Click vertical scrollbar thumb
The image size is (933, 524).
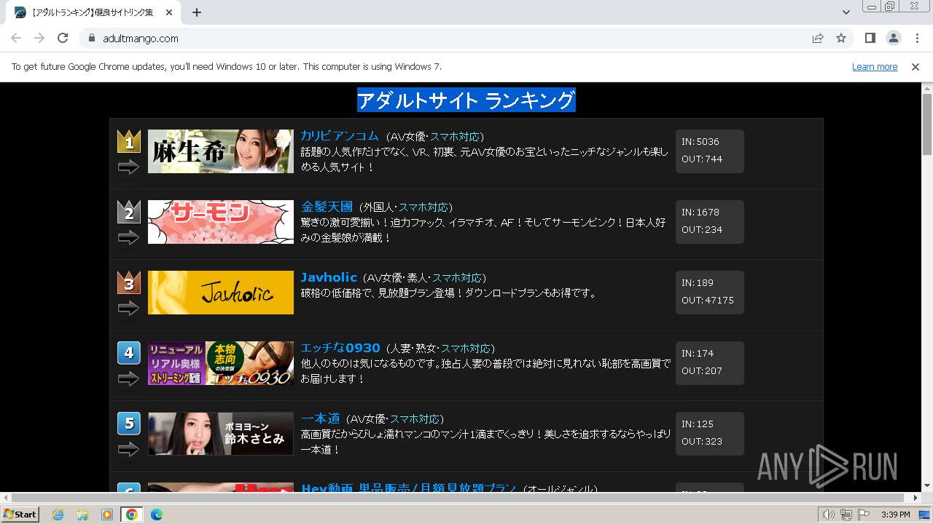(x=927, y=124)
